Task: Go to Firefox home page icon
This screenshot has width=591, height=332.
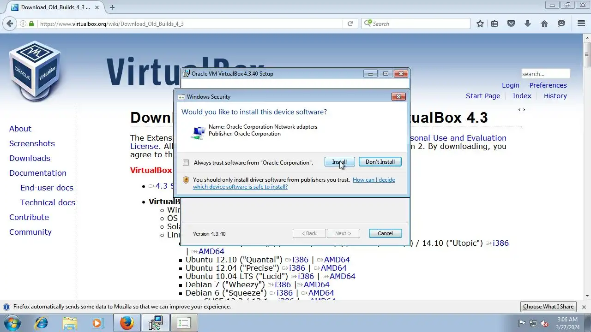Action: click(544, 24)
